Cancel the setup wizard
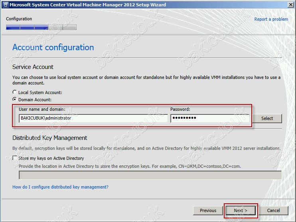Viewport: 296px width, 222px height. point(273,210)
